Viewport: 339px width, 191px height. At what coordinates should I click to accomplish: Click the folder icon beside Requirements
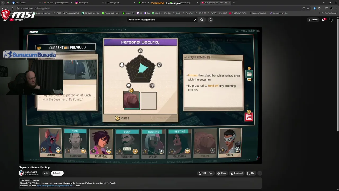coord(249,75)
